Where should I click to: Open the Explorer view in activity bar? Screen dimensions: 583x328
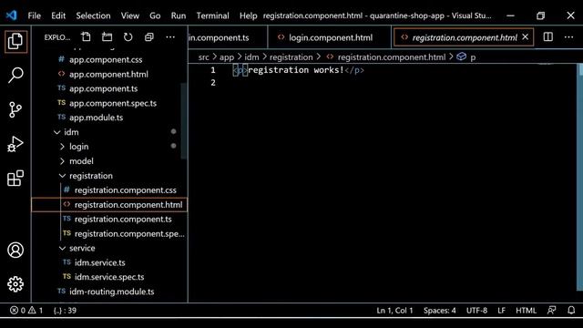click(15, 41)
